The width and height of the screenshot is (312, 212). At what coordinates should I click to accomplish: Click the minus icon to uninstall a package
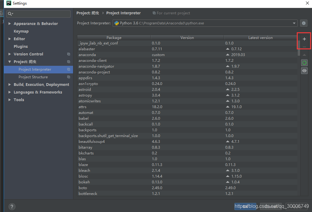[x=304, y=47]
